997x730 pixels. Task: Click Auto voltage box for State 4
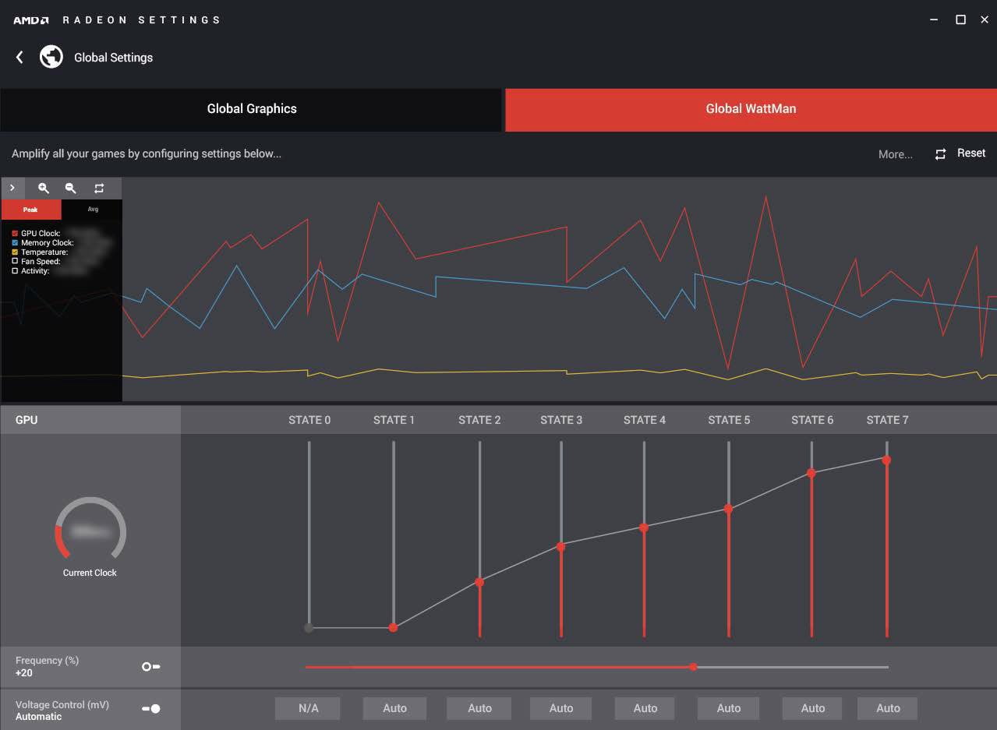point(645,708)
